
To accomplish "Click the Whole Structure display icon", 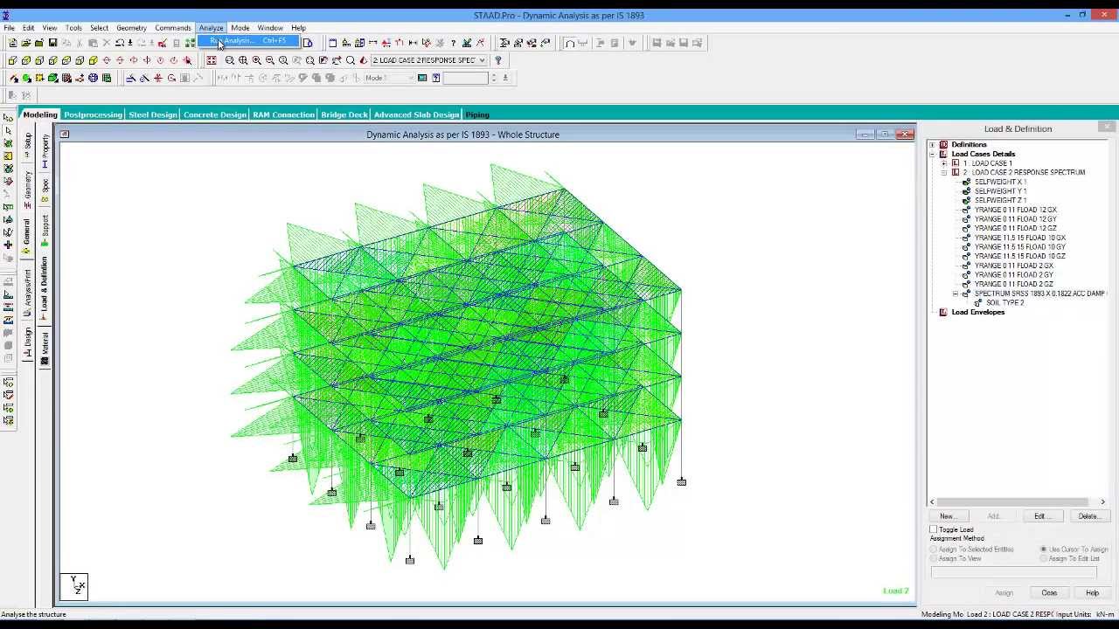I will coord(212,60).
